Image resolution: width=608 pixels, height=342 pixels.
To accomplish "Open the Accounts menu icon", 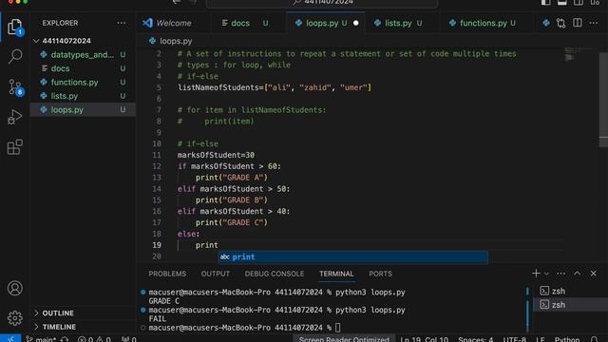I will click(15, 288).
